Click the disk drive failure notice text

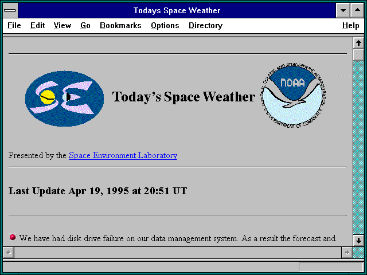click(177, 238)
